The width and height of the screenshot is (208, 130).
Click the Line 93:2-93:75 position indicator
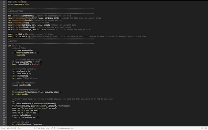[9, 128]
